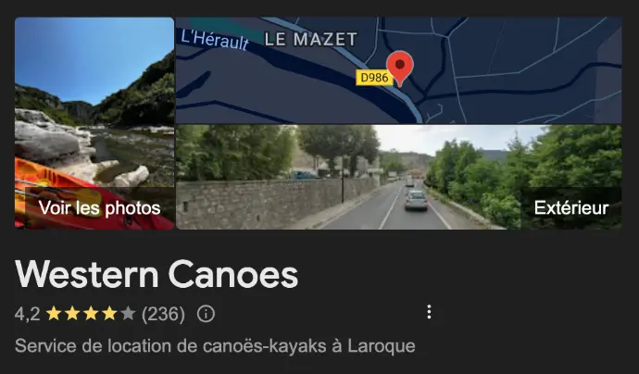The width and height of the screenshot is (639, 374).
Task: Select the Extérieur label on street view
Action: click(571, 207)
